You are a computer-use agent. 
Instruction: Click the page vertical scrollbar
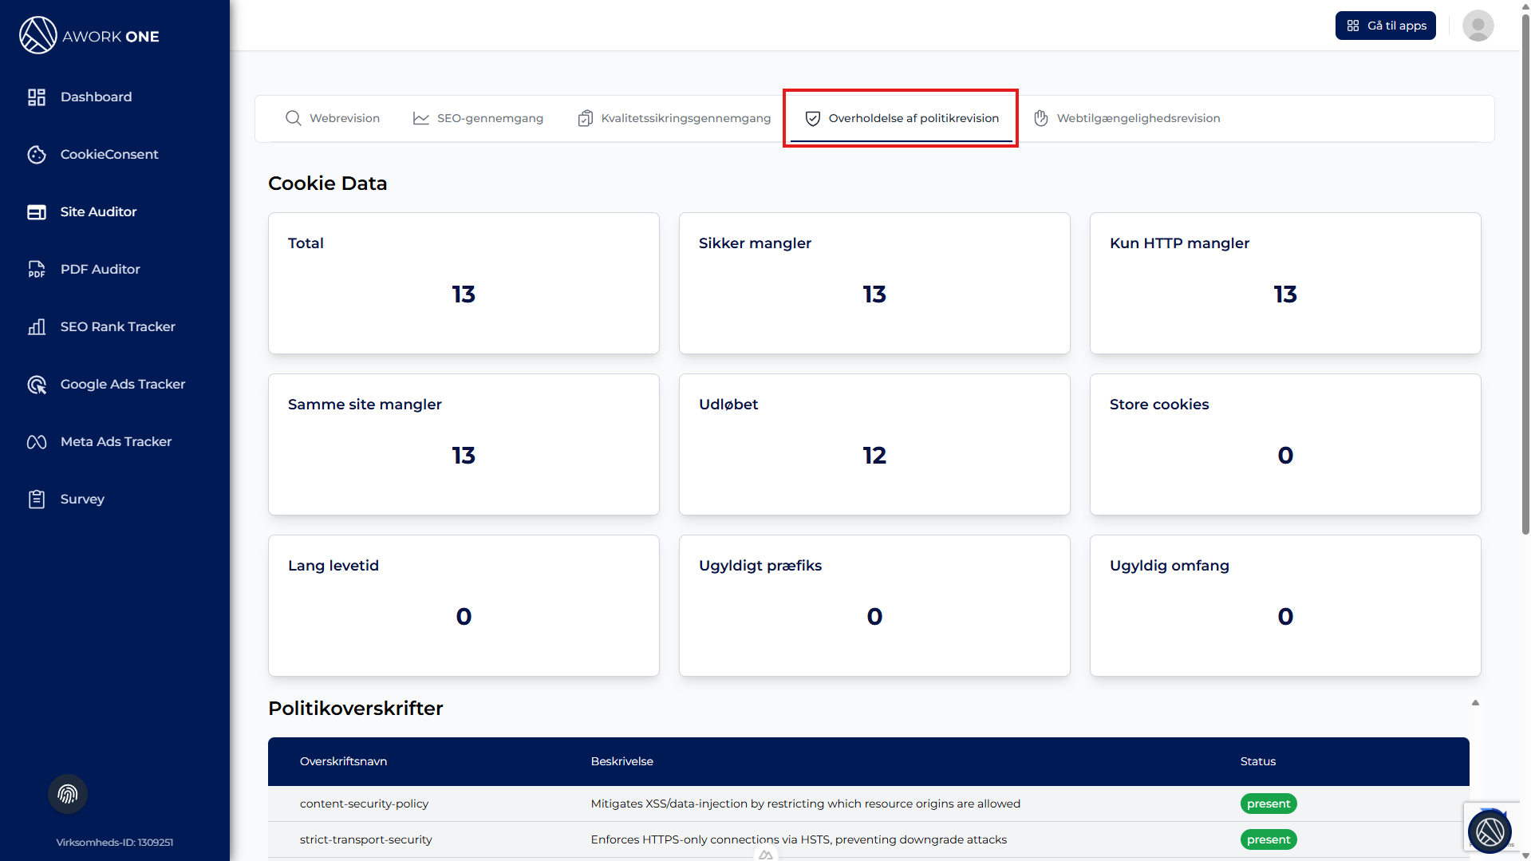pyautogui.click(x=1525, y=319)
